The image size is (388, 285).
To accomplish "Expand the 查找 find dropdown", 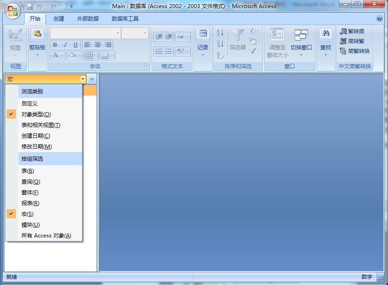I will pos(326,55).
